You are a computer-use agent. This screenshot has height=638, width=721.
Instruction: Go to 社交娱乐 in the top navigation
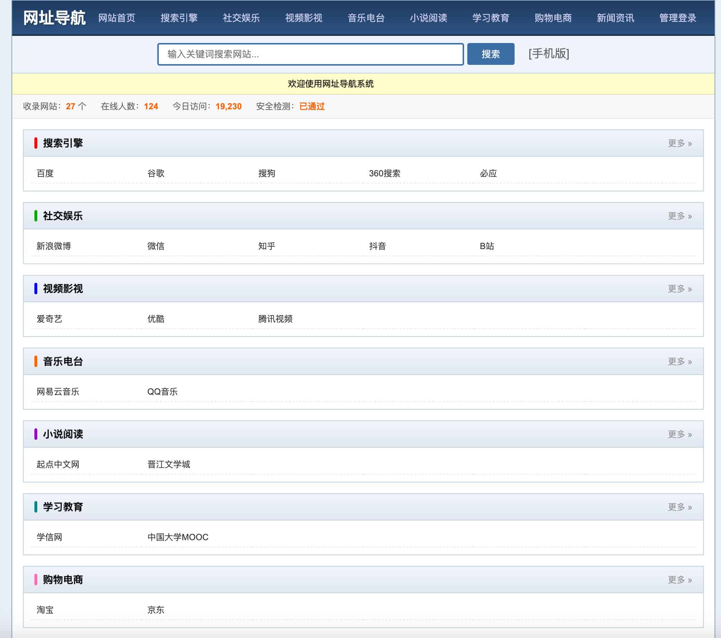point(242,18)
